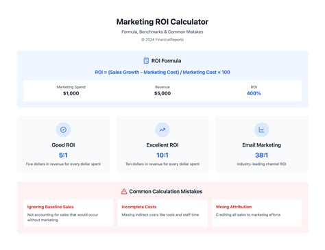Screen dimensions: 325x250
Task: Click the Ignoring Baseline Sales heading
Action: (50, 207)
